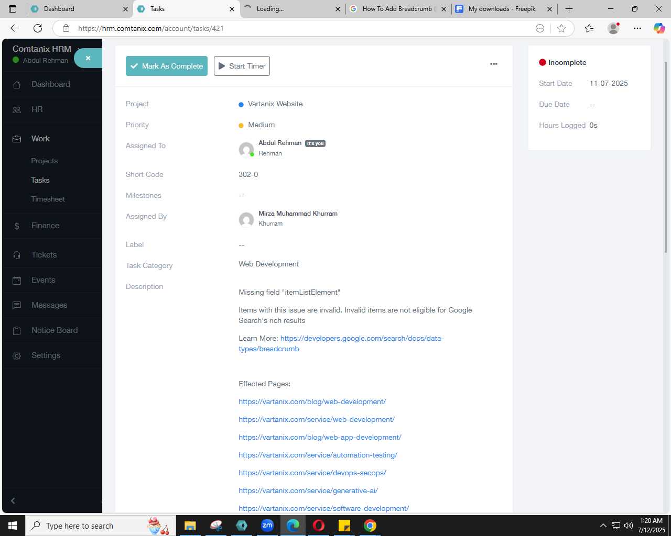The height and width of the screenshot is (536, 671).
Task: Collapse sidebar with left chevron at bottom
Action: [x=13, y=501]
